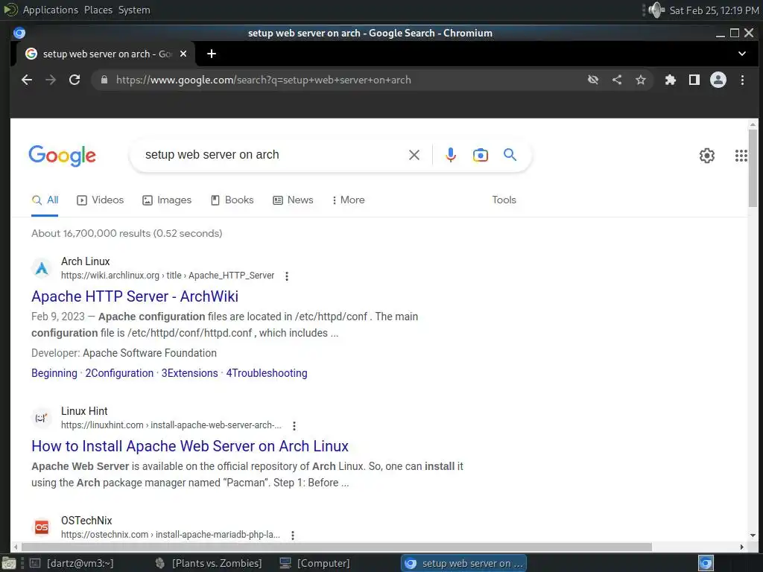This screenshot has height=572, width=763.
Task: Open the Applications menu
Action: (x=50, y=10)
